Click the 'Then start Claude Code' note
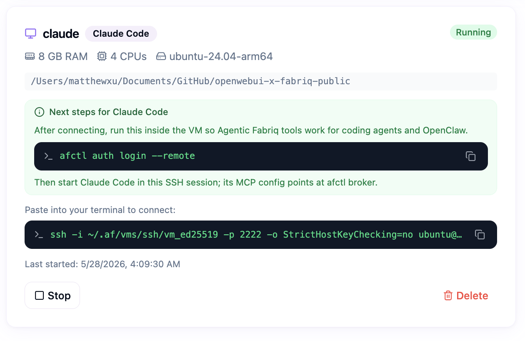The width and height of the screenshot is (525, 341). (206, 182)
